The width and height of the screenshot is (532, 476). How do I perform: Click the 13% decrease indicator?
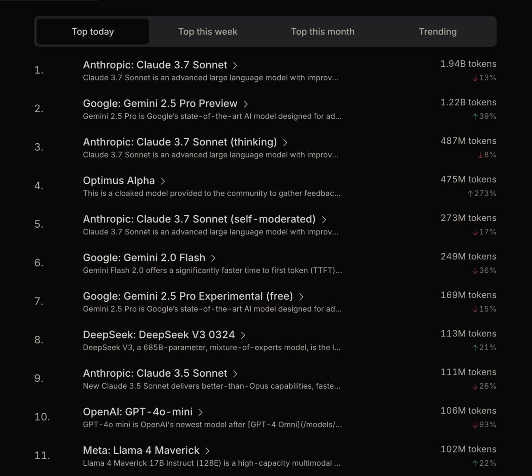(484, 78)
